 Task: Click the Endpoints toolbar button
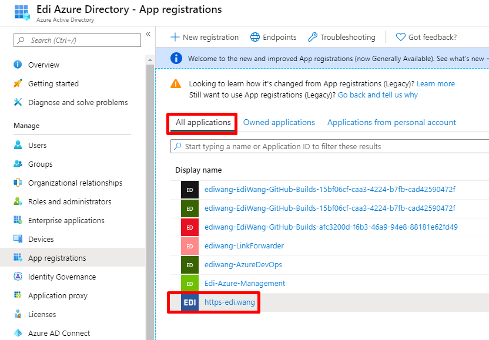(x=273, y=37)
